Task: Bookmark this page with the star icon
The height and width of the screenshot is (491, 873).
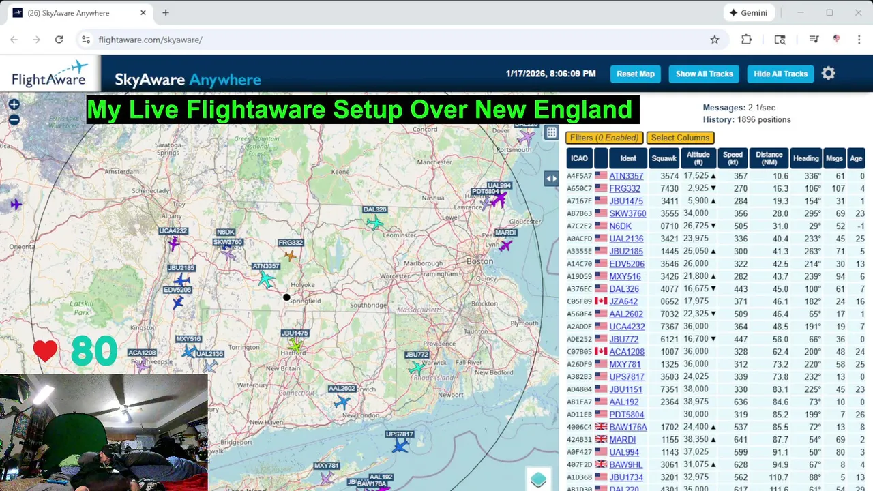Action: (x=714, y=40)
